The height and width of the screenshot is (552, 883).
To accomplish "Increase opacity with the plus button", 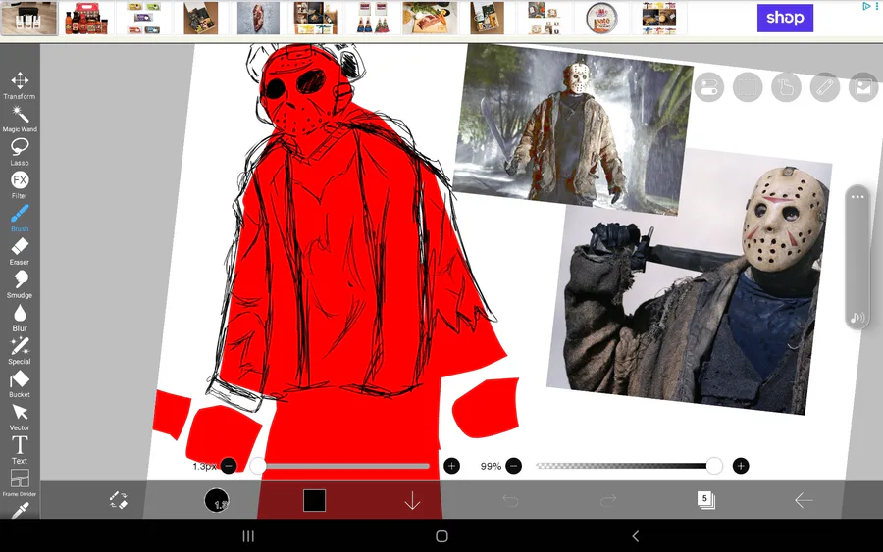I will [x=741, y=466].
